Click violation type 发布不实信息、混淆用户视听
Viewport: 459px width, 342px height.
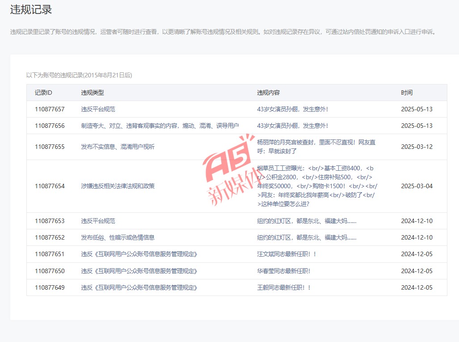coord(118,147)
